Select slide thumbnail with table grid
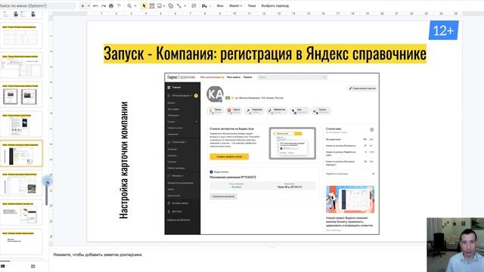The image size is (484, 272). point(21,36)
